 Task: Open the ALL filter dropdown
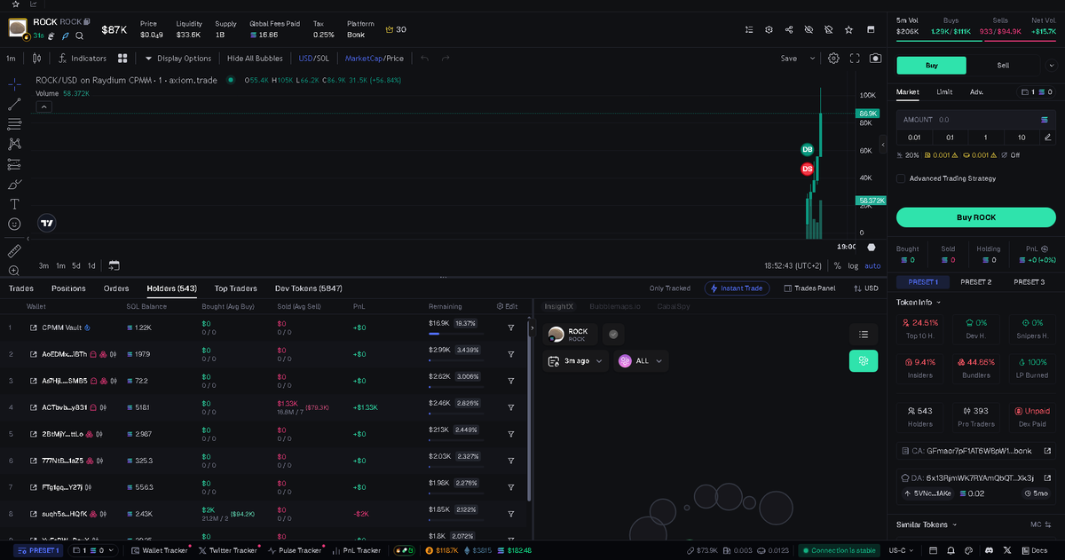641,361
